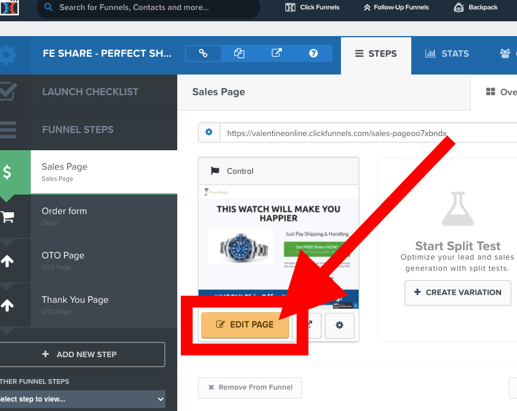
Task: Click the Control flag icon
Action: click(215, 171)
